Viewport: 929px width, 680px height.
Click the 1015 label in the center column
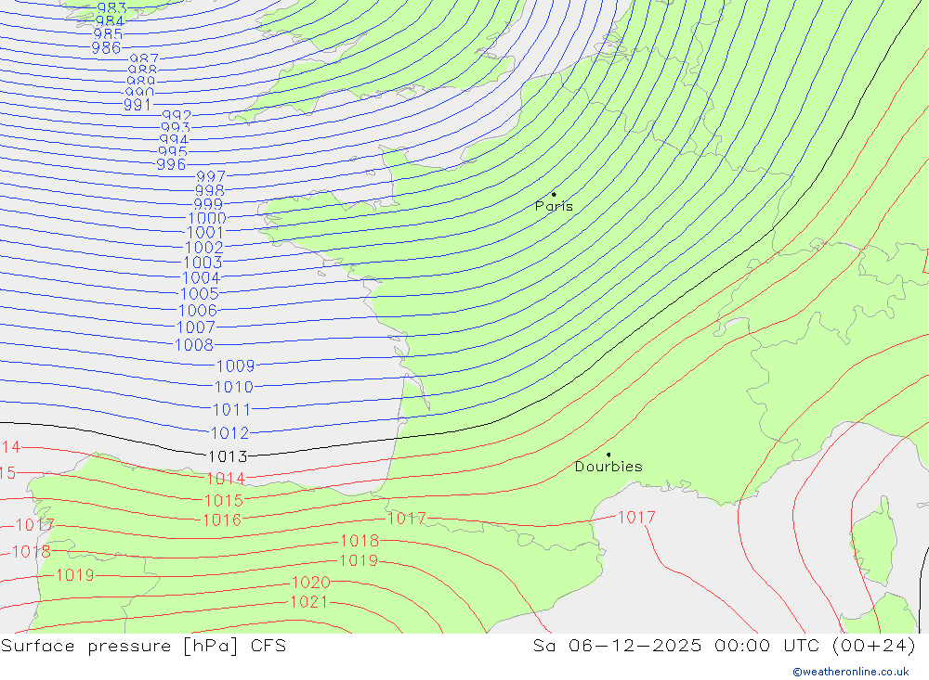(x=223, y=501)
